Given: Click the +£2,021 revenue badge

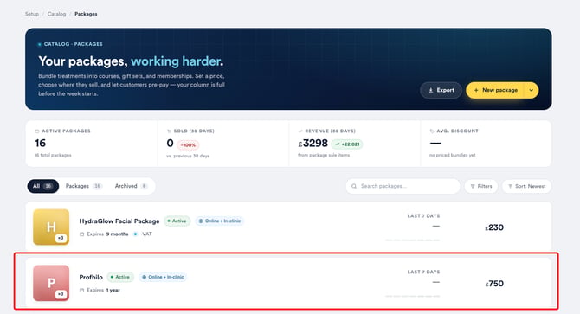Looking at the screenshot, I should [347, 144].
